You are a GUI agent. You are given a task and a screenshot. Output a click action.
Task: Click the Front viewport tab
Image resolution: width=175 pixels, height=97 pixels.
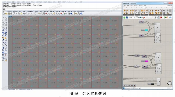[28, 90]
